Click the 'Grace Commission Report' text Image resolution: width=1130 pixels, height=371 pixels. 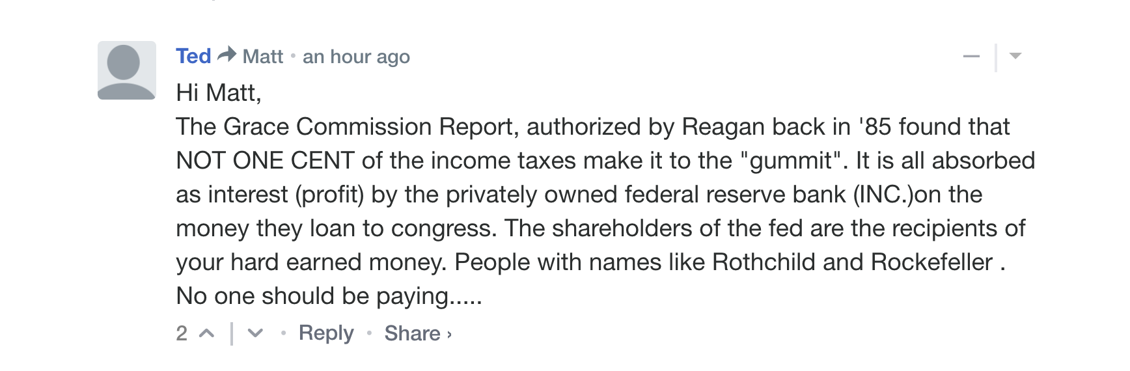pyautogui.click(x=371, y=126)
